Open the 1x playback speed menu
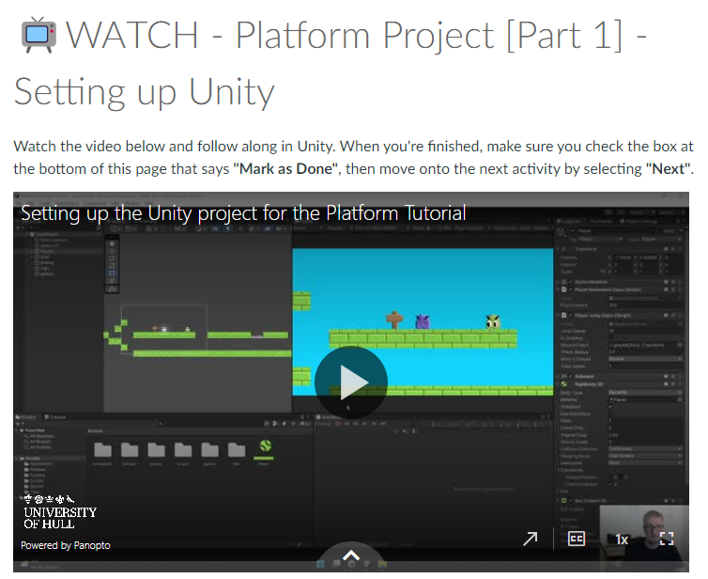The image size is (708, 579). [621, 539]
